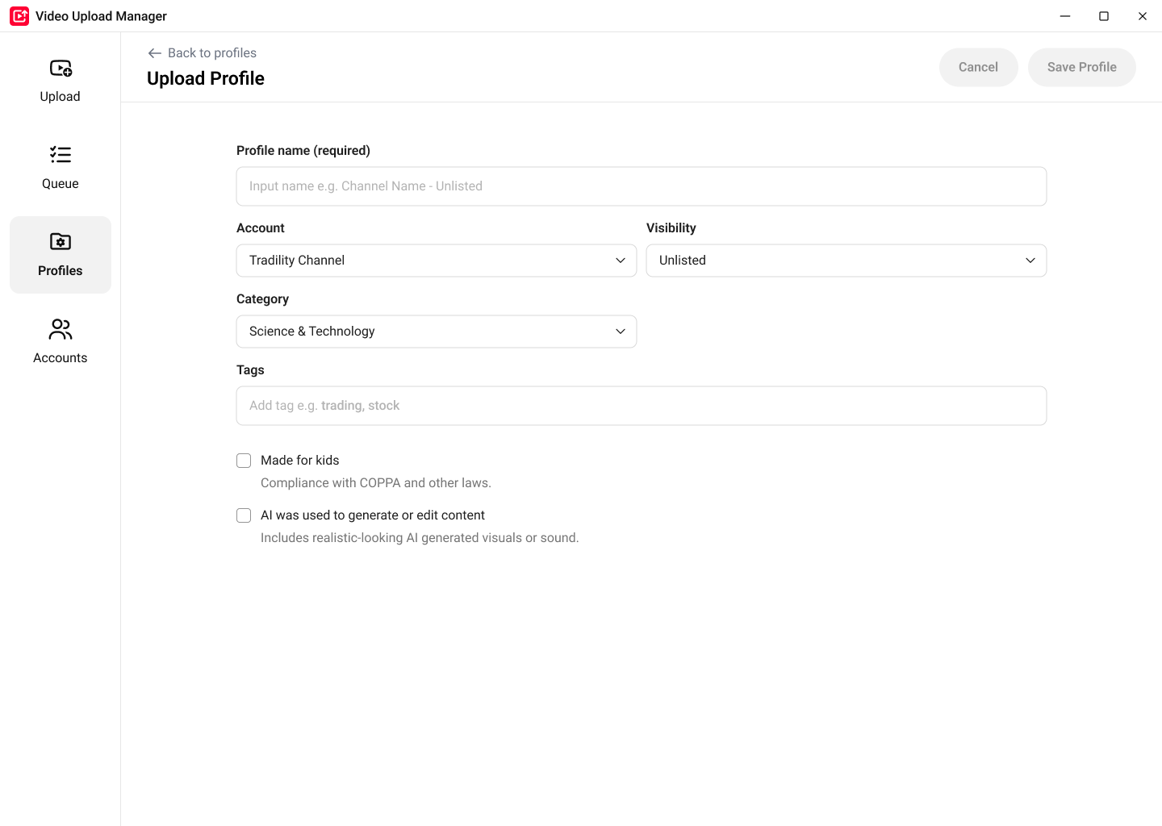This screenshot has width=1162, height=826.
Task: Close the Video Upload Manager window
Action: [1143, 16]
